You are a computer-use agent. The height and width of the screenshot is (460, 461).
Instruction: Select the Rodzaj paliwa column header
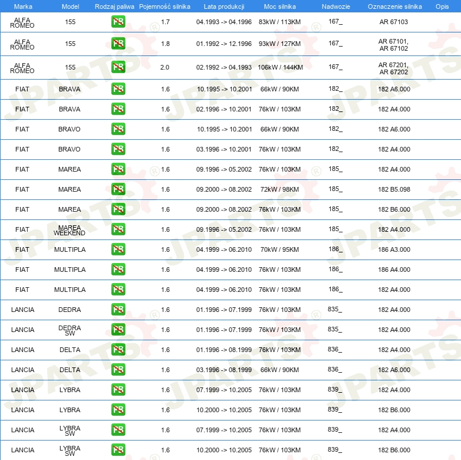click(114, 6)
